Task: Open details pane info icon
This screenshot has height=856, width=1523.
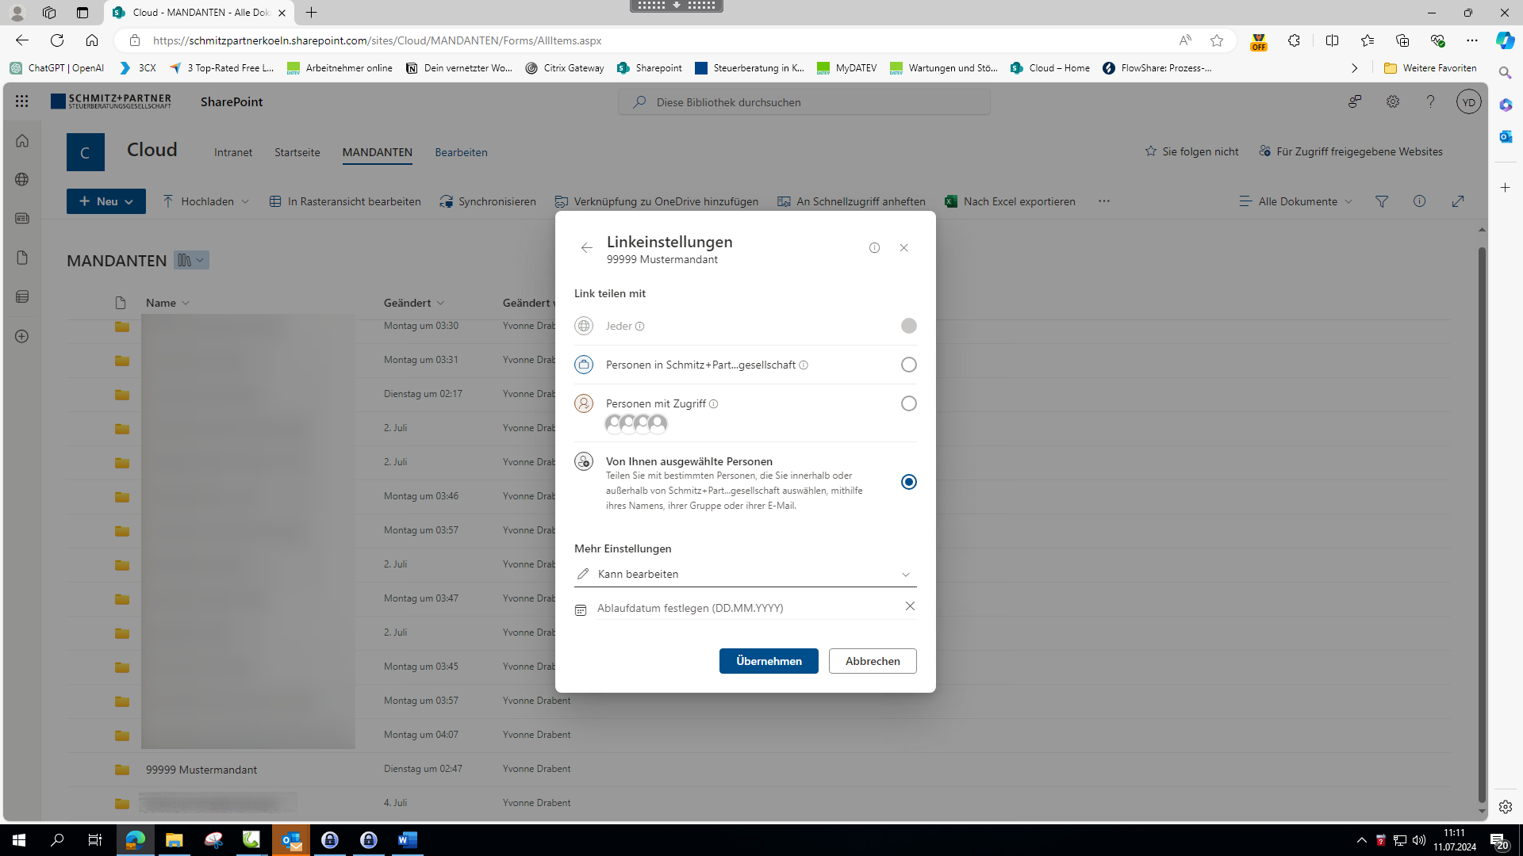Action: [1420, 201]
